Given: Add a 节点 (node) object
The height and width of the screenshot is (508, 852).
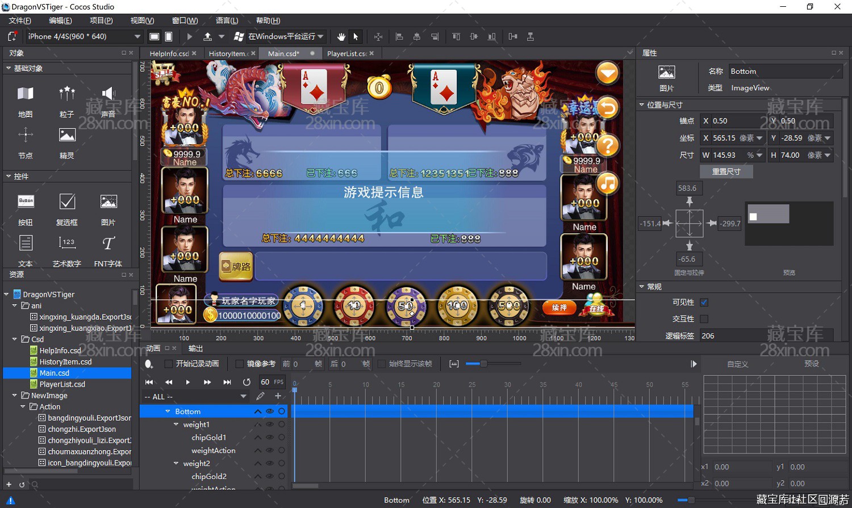Looking at the screenshot, I should (x=25, y=142).
